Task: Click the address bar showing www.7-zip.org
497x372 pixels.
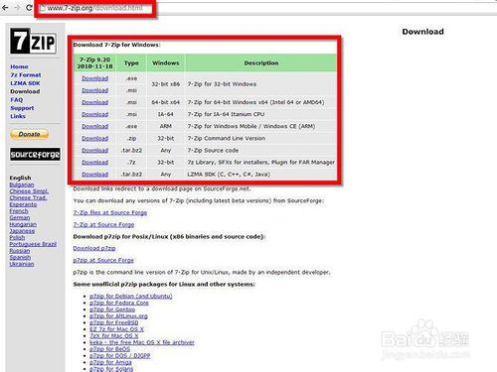Action: [x=95, y=8]
